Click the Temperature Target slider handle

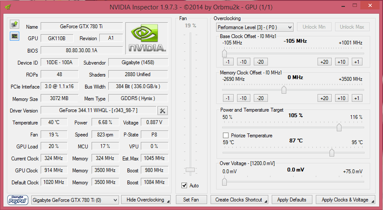click(x=332, y=152)
